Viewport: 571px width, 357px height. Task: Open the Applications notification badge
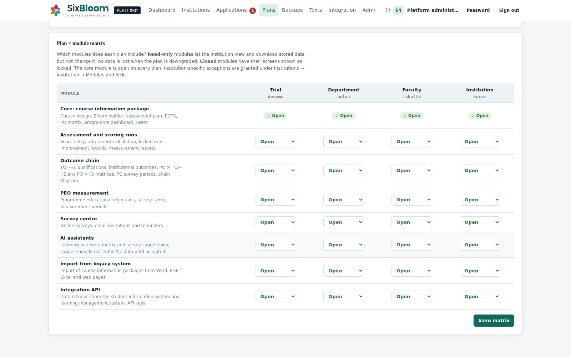(x=253, y=10)
